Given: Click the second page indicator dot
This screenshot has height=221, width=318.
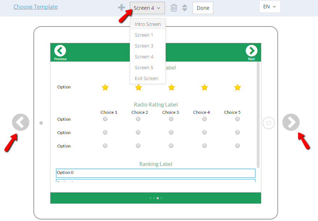Looking at the screenshot, I should point(154,198).
